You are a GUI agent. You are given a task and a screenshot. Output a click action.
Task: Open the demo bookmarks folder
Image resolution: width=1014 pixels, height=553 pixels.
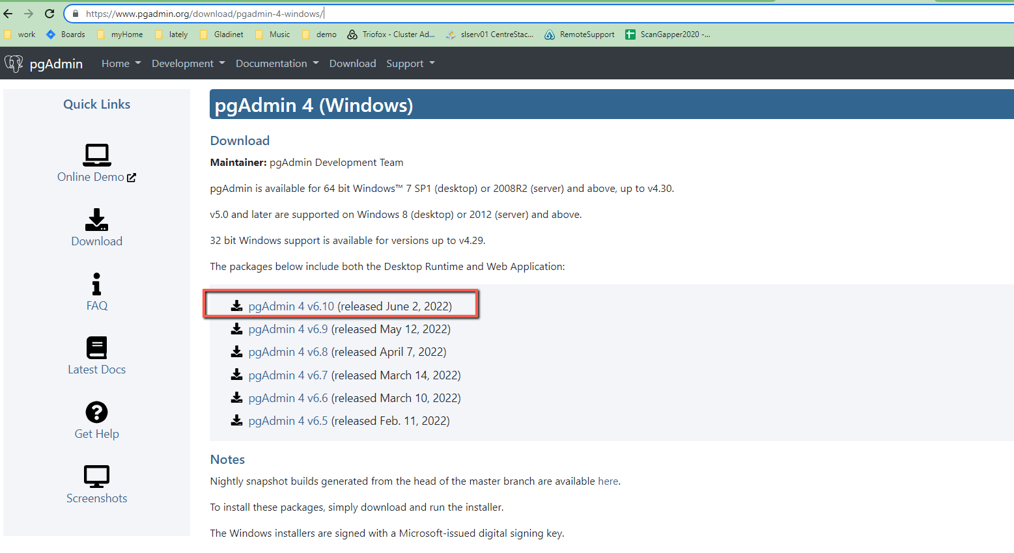tap(319, 34)
